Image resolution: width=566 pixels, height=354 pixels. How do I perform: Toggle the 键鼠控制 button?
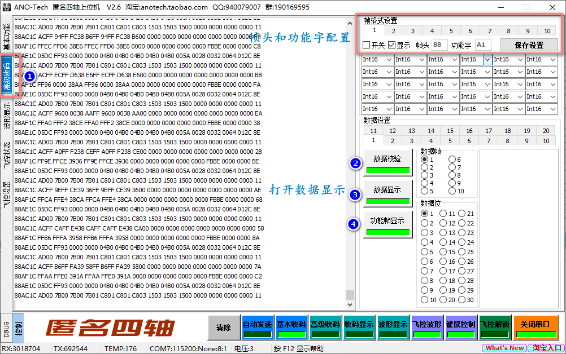click(x=460, y=328)
